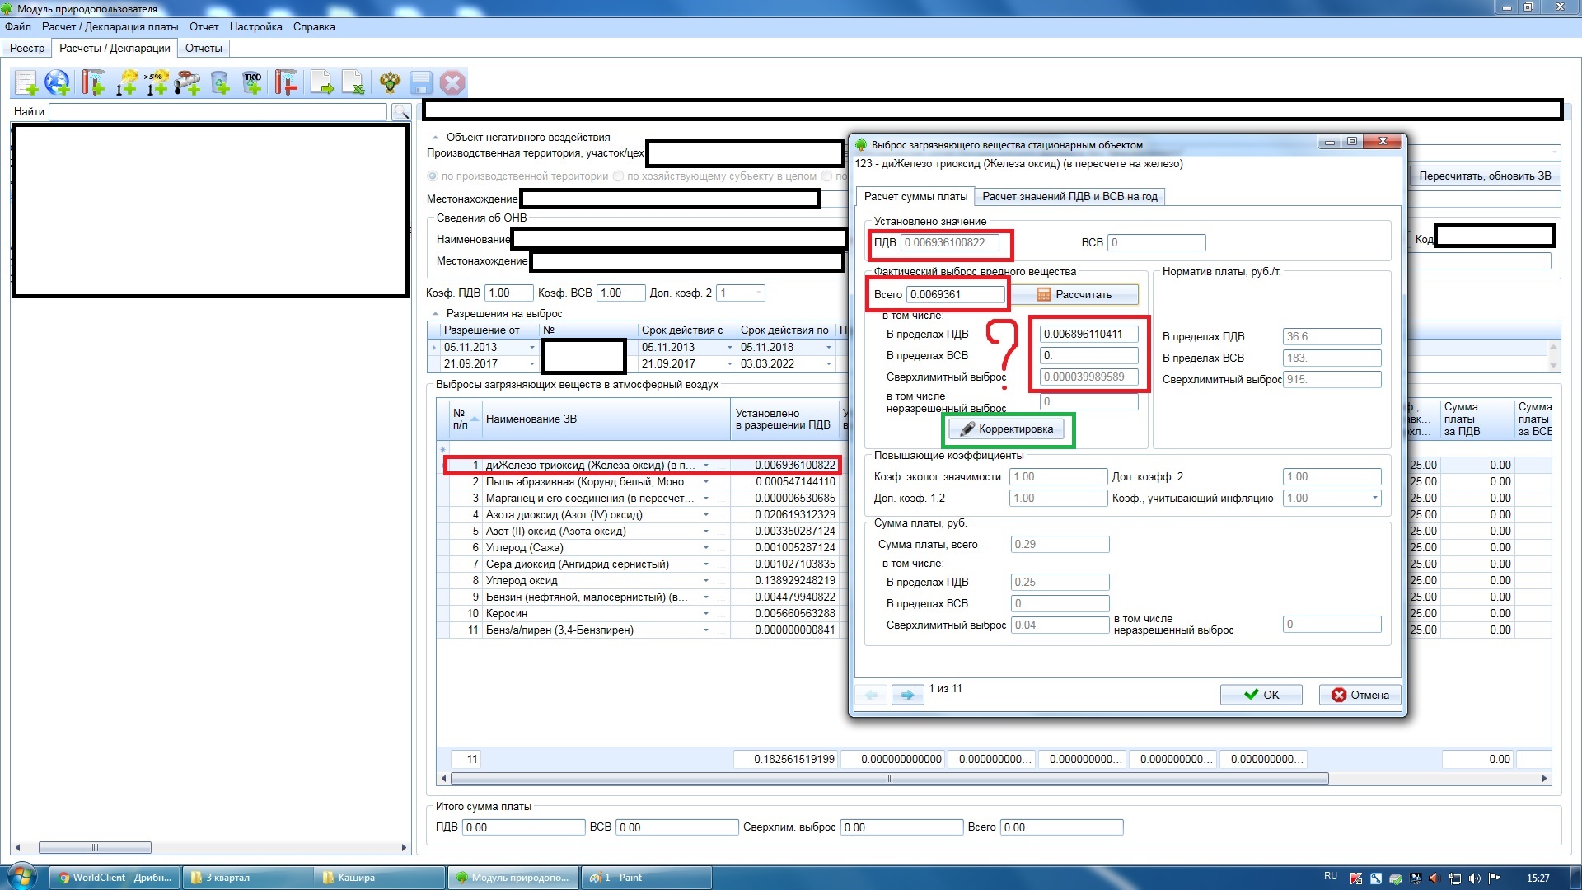The height and width of the screenshot is (890, 1582).
Task: Click the blue floppy save icon
Action: (421, 82)
